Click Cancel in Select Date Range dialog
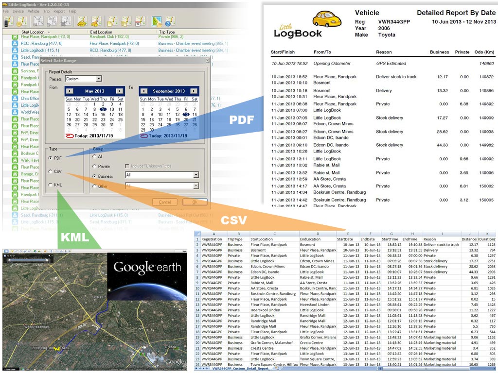Screen dimensions: 498x373 [165, 202]
